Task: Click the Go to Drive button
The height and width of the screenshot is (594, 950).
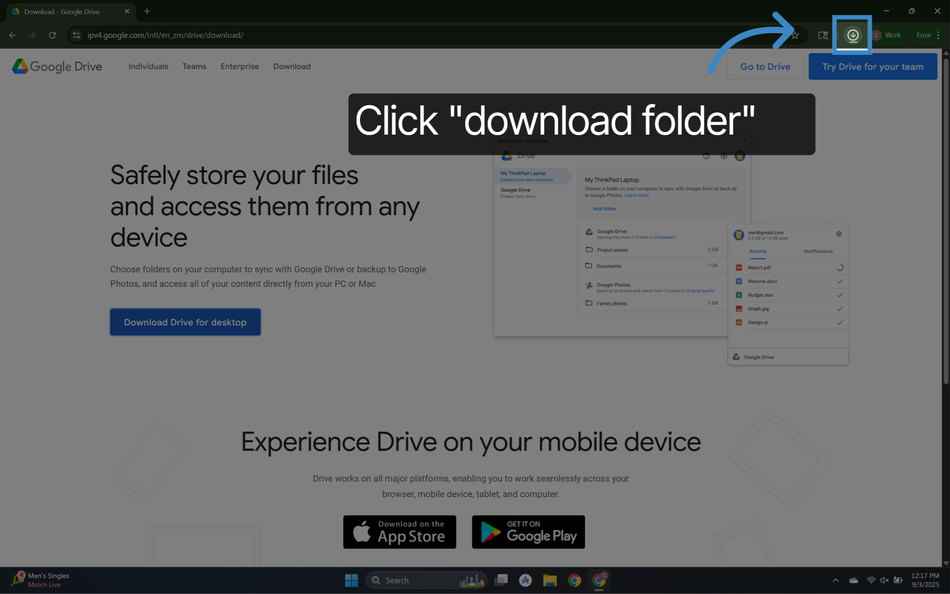Action: pos(765,66)
